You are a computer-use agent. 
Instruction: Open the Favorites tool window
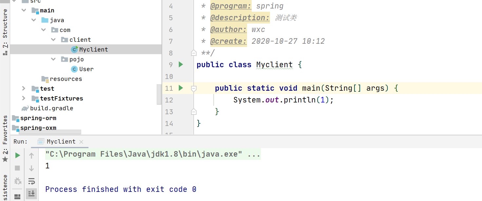click(5, 139)
